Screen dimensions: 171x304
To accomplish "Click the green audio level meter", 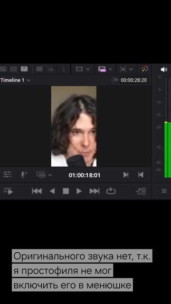I will click(x=168, y=150).
